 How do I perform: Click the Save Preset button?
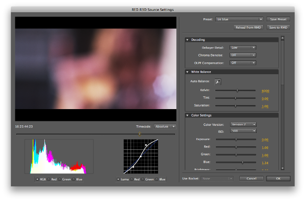tap(278, 19)
